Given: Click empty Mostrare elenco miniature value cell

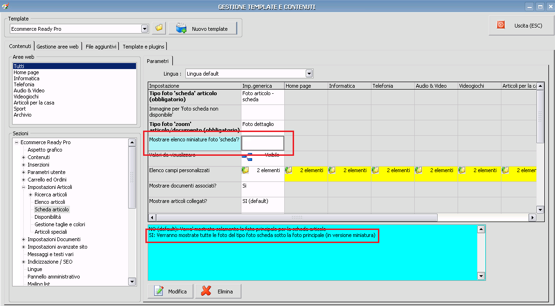Looking at the screenshot, I should click(263, 143).
